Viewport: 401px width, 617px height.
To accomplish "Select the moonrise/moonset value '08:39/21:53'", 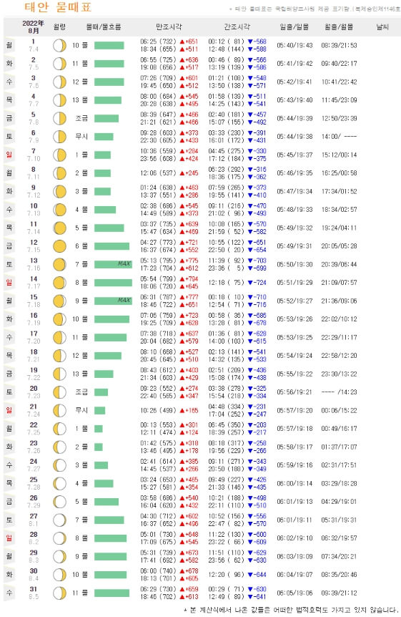I will pos(339,45).
